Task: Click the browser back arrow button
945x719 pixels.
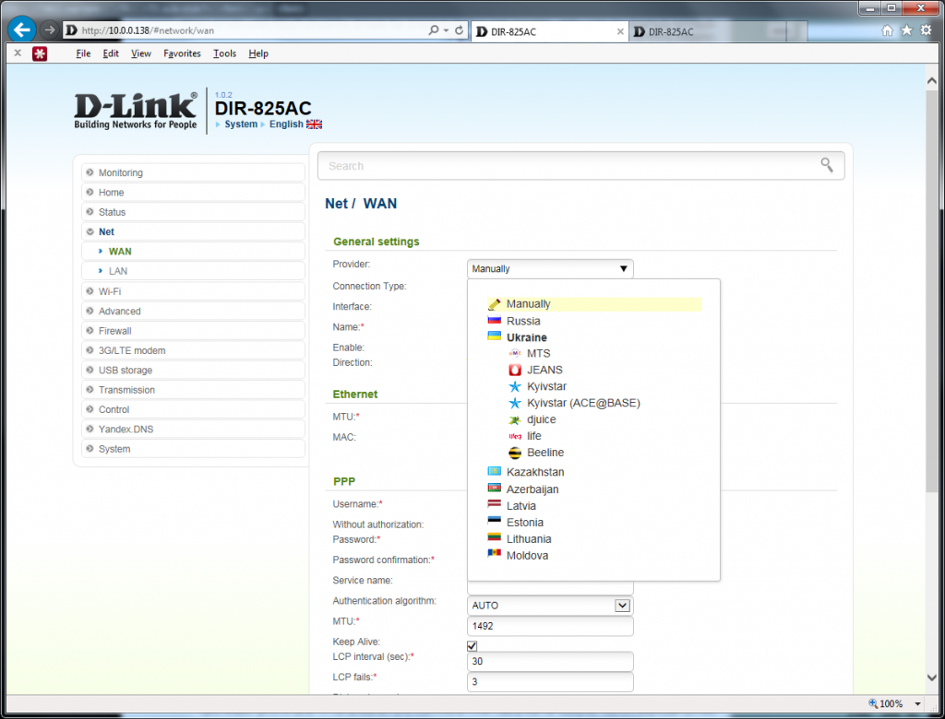Action: (20, 29)
